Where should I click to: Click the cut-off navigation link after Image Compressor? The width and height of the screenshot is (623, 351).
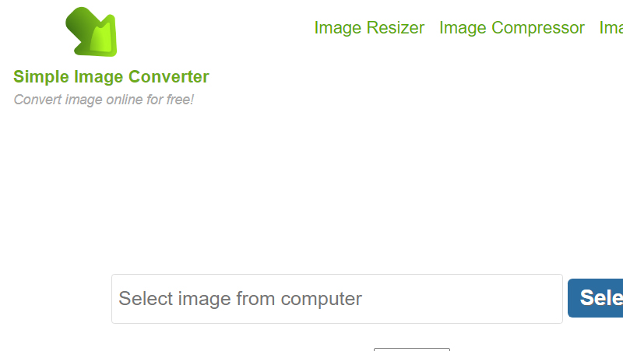point(611,28)
